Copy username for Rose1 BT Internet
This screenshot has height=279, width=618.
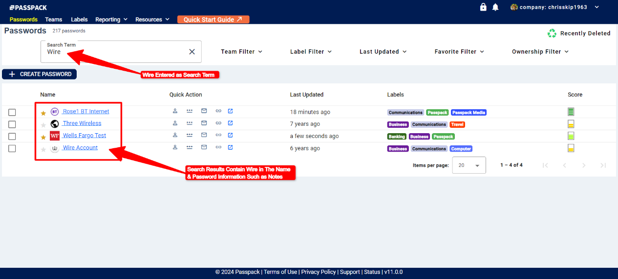[x=175, y=111]
